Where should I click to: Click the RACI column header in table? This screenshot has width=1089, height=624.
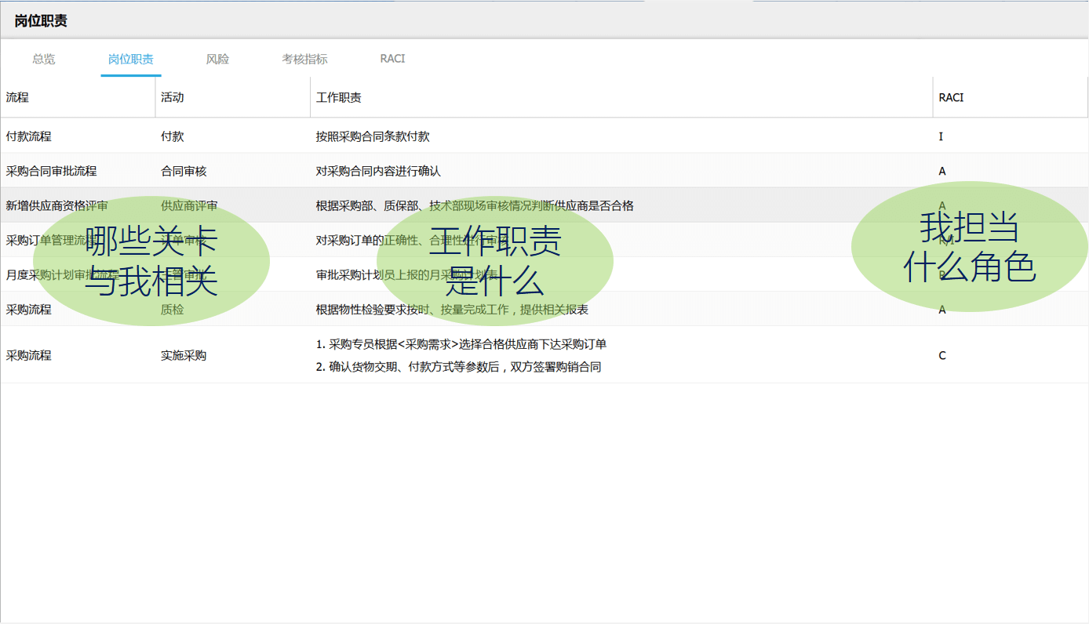[951, 98]
